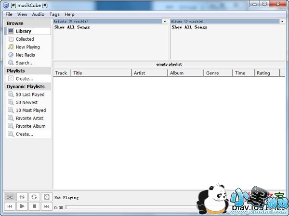This screenshot has width=289, height=216.
Task: Click the Net Radio globe icon
Action: 11,55
